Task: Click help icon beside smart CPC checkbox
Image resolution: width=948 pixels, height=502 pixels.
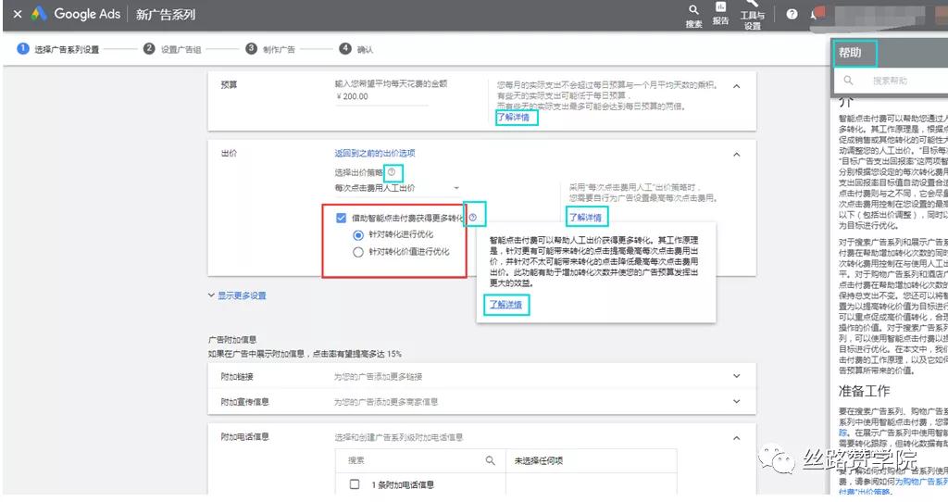Action: (473, 217)
